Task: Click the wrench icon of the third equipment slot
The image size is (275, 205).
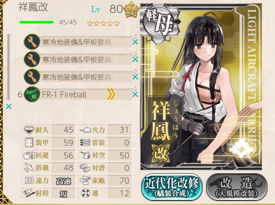Action: [32, 77]
